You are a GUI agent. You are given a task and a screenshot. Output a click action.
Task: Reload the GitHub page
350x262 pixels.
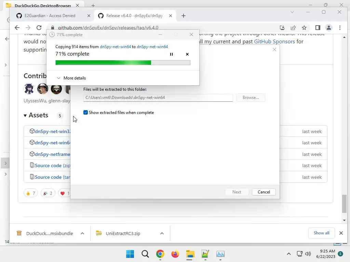pyautogui.click(x=39, y=28)
